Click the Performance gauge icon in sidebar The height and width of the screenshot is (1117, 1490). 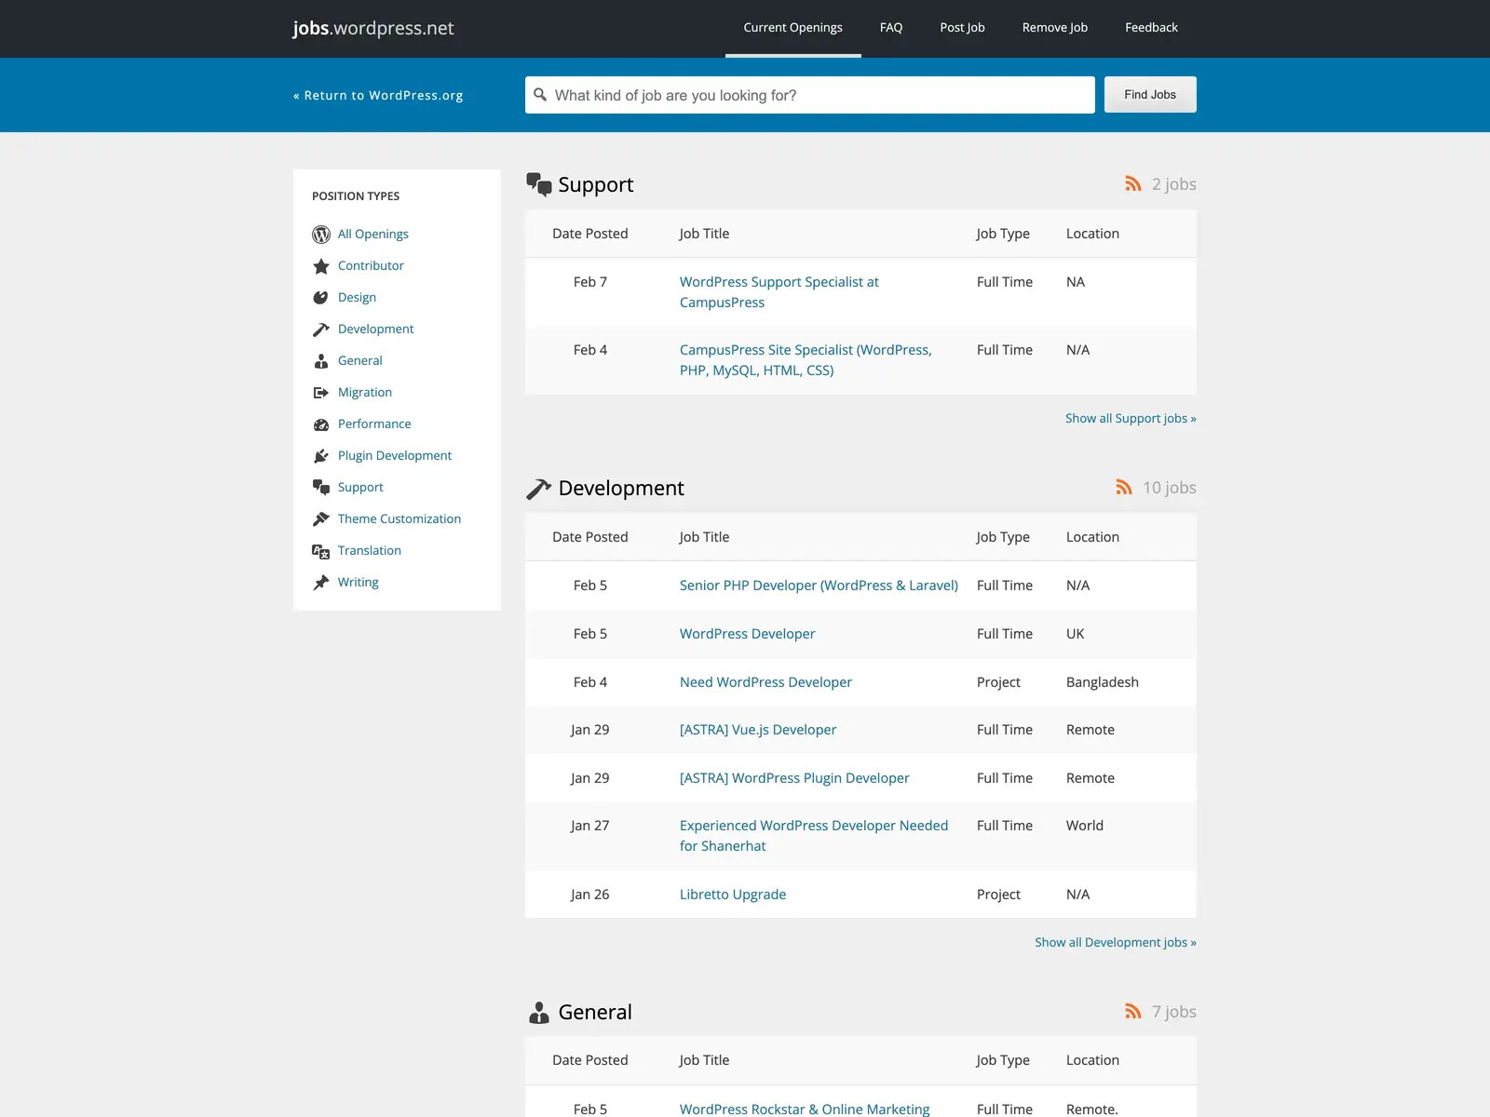coord(321,424)
